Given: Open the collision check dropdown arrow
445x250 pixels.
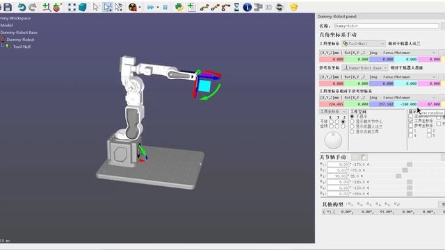Looking at the screenshot, I should click(140, 8).
